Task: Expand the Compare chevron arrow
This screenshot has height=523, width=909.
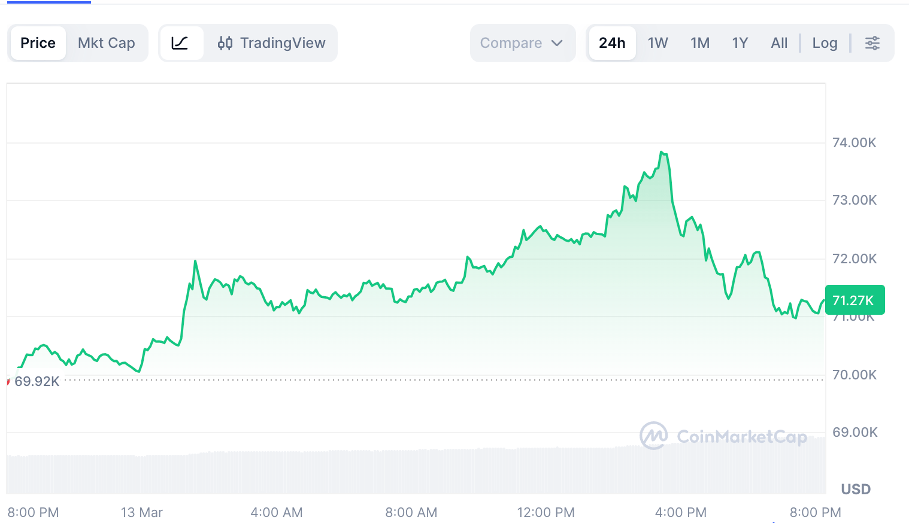Action: click(x=557, y=43)
